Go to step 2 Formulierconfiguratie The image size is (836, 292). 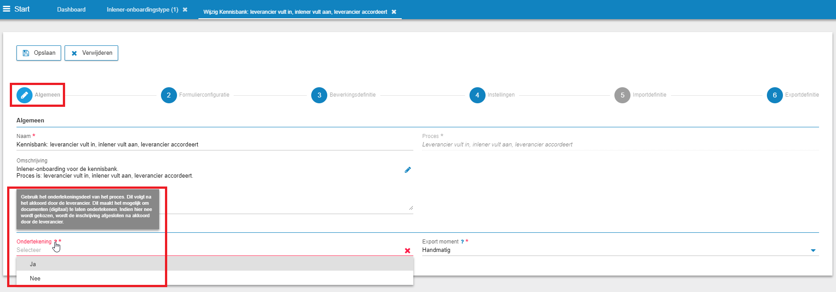(169, 95)
